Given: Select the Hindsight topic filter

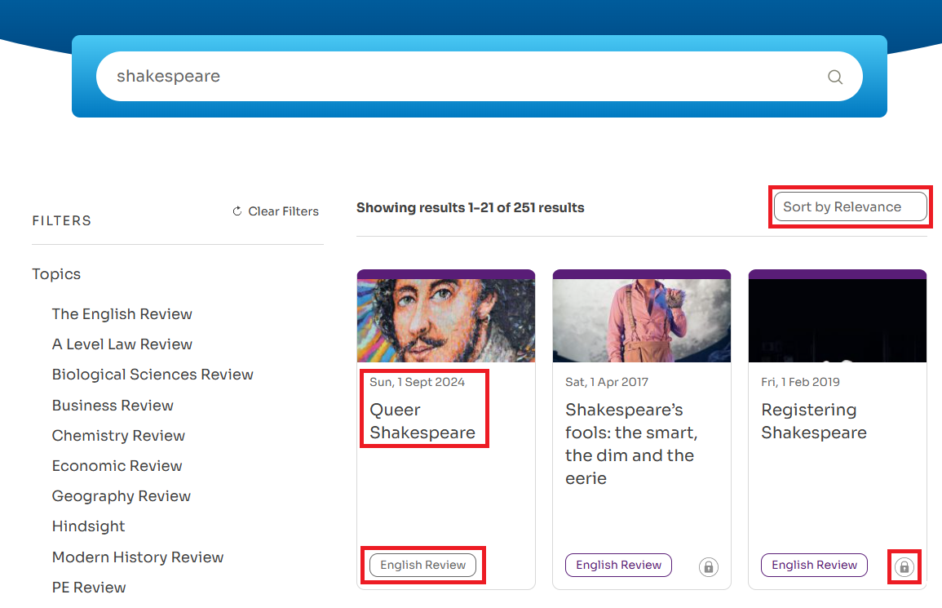Looking at the screenshot, I should (x=89, y=526).
